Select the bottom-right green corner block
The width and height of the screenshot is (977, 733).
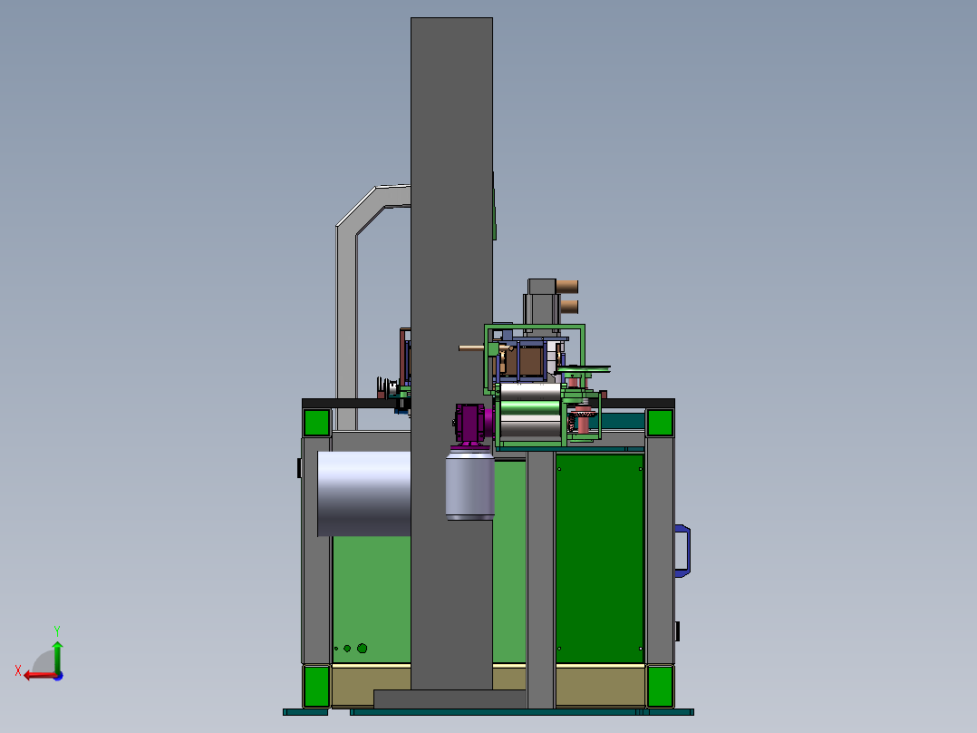pyautogui.click(x=660, y=686)
